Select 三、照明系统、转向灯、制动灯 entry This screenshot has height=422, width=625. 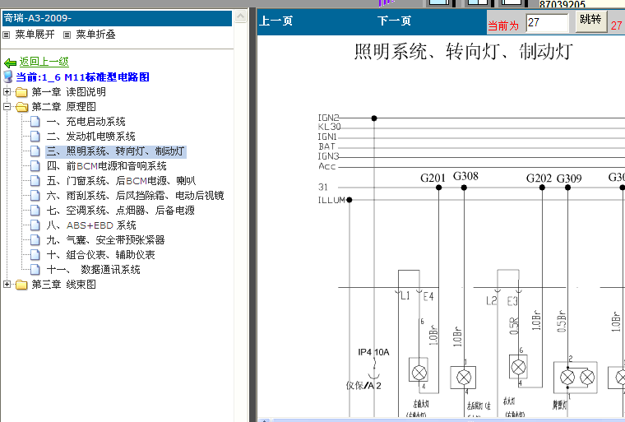(116, 151)
